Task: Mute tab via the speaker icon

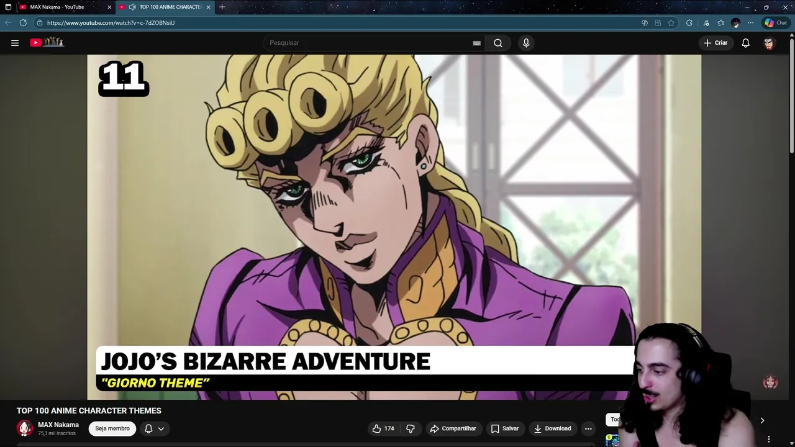Action: [x=132, y=7]
